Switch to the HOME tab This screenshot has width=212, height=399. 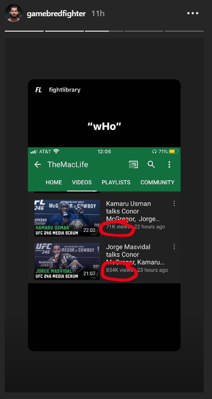pos(54,182)
